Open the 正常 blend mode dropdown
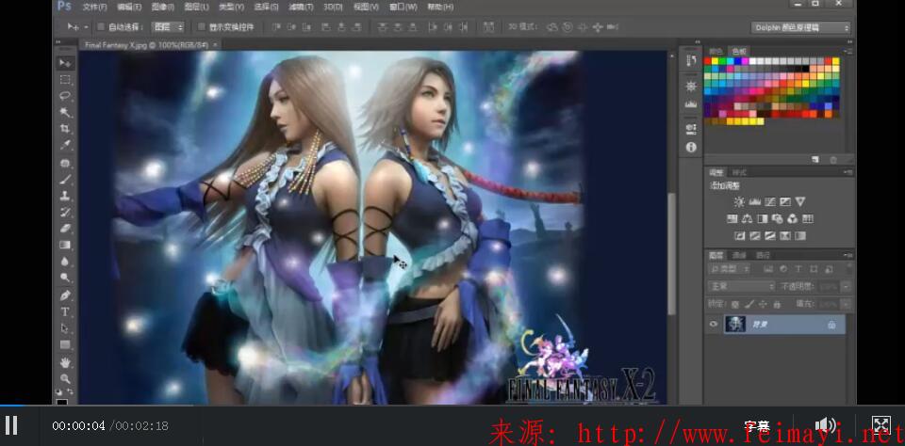 coord(742,286)
